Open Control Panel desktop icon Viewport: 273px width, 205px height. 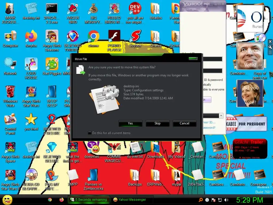coord(10,124)
